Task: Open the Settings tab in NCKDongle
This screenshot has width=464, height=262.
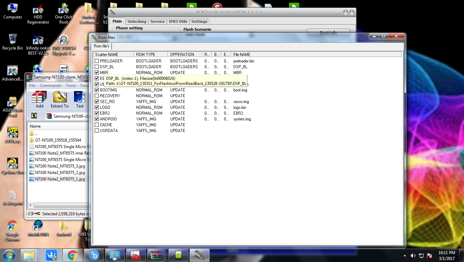Action: (x=200, y=21)
